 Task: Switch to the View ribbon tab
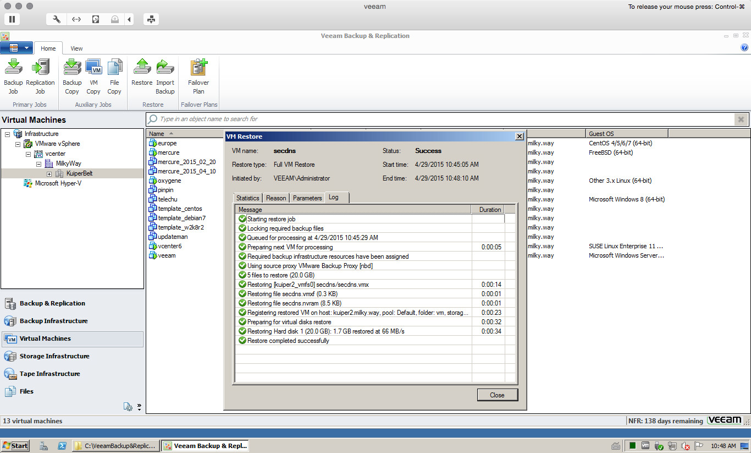point(76,48)
